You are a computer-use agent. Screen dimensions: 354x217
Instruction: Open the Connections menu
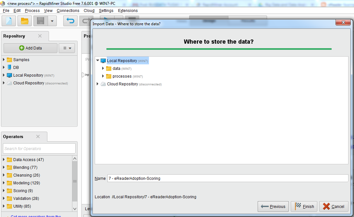pos(68,10)
